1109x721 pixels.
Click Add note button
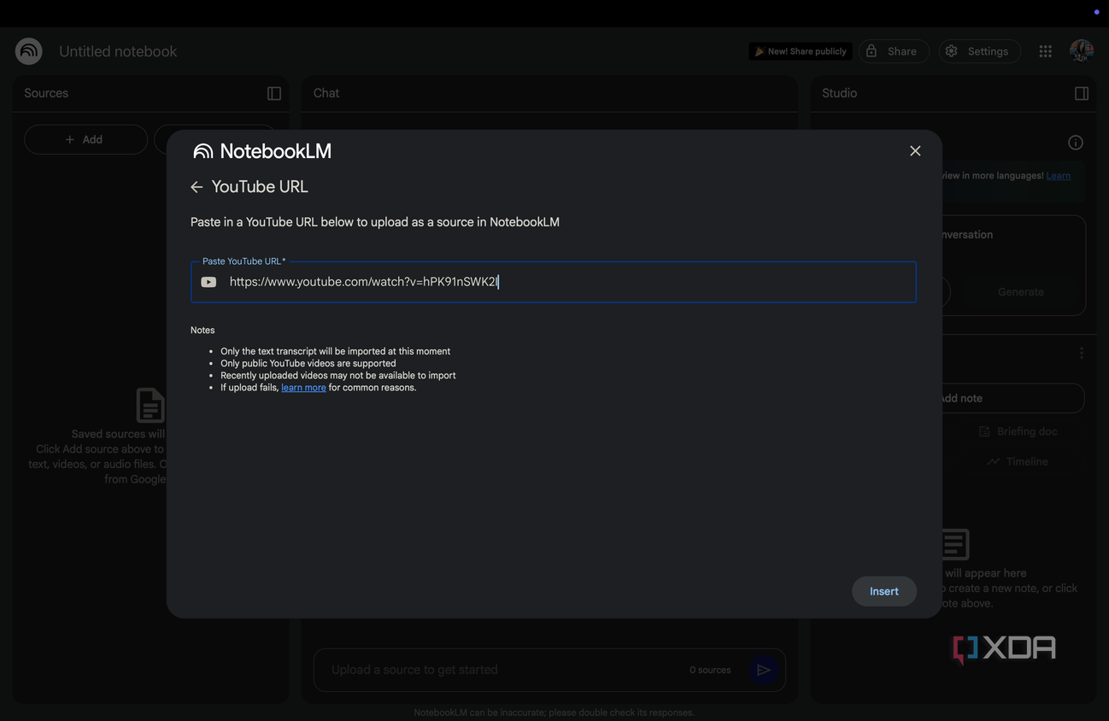click(1012, 398)
